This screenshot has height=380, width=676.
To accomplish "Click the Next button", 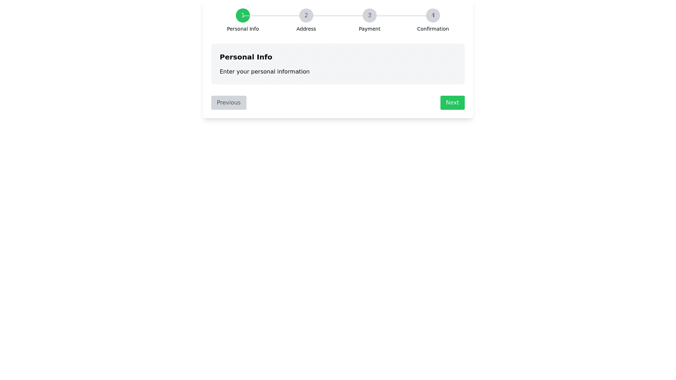I will click(x=452, y=103).
